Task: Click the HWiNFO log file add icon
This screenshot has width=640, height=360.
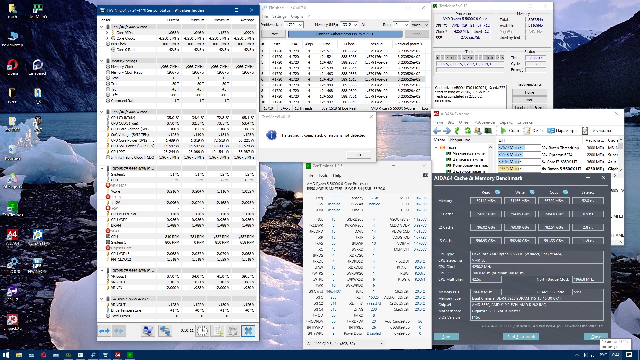Action: coord(218,331)
